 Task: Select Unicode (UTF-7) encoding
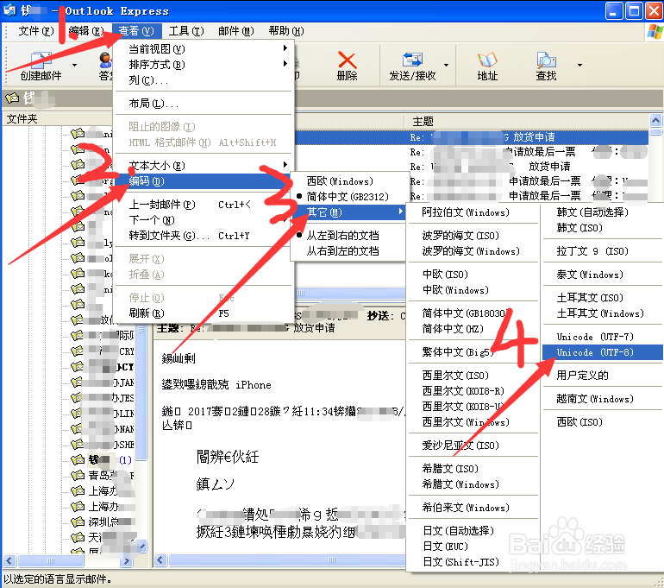(x=602, y=337)
